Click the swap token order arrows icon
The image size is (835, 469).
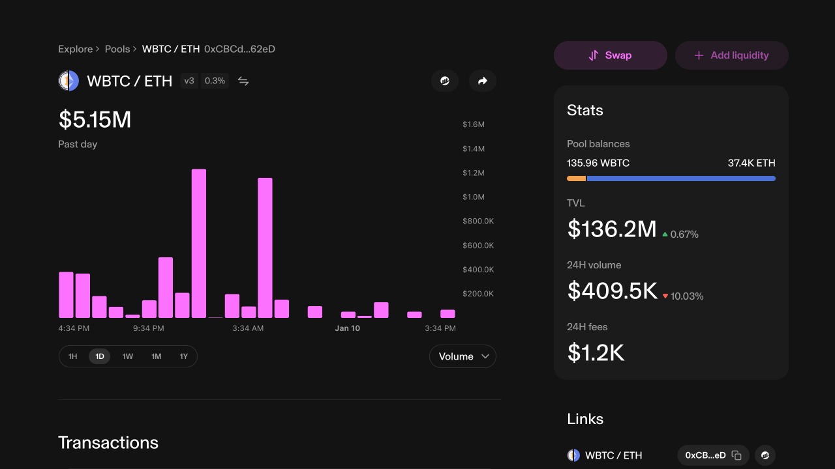(243, 81)
